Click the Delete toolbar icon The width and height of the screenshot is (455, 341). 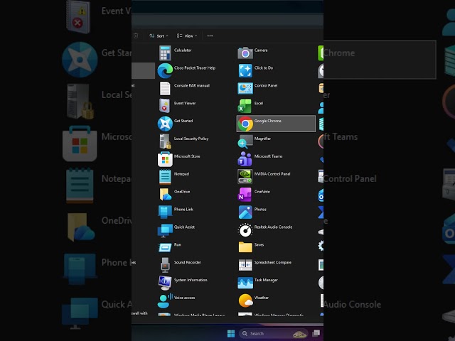[136, 36]
